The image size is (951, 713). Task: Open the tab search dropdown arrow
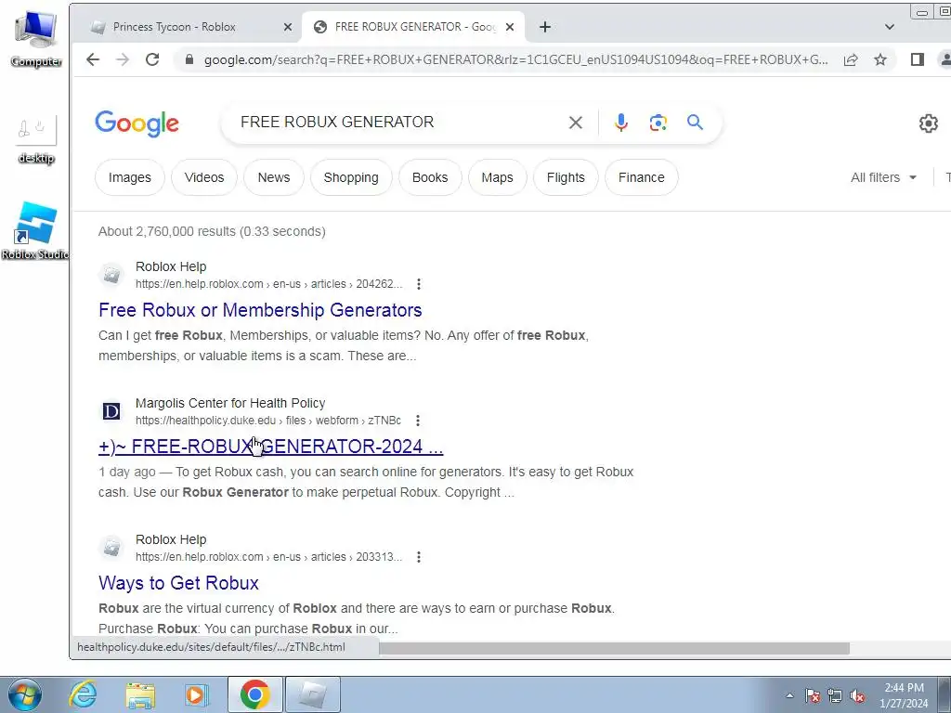[889, 27]
